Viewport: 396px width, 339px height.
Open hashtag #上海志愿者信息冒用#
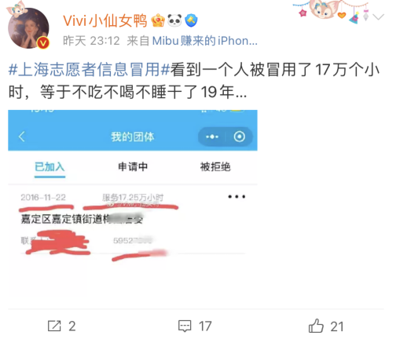pyautogui.click(x=90, y=70)
